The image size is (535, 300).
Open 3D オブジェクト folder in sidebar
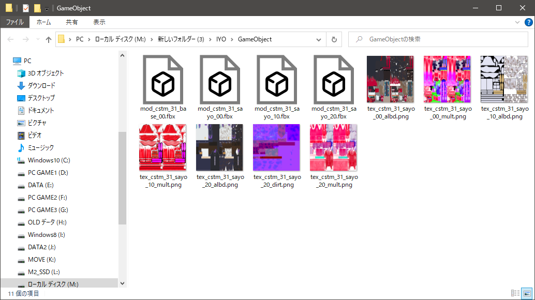tap(46, 73)
